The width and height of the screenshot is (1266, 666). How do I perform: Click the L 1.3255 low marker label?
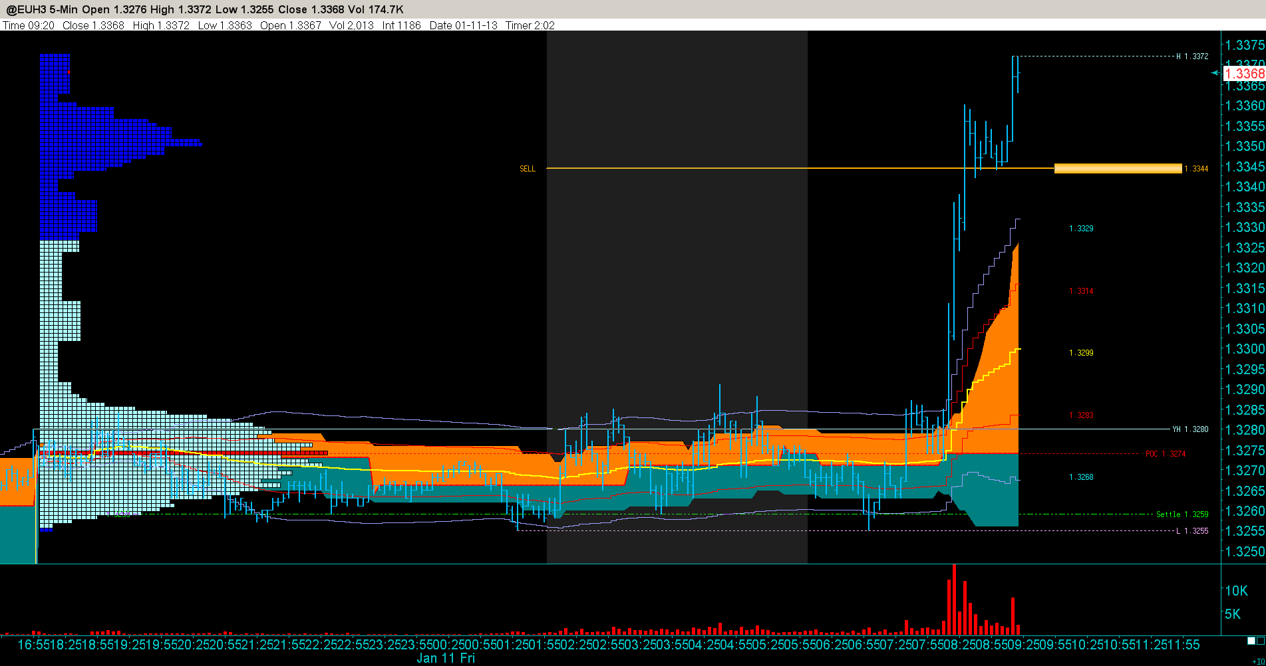tap(1193, 530)
